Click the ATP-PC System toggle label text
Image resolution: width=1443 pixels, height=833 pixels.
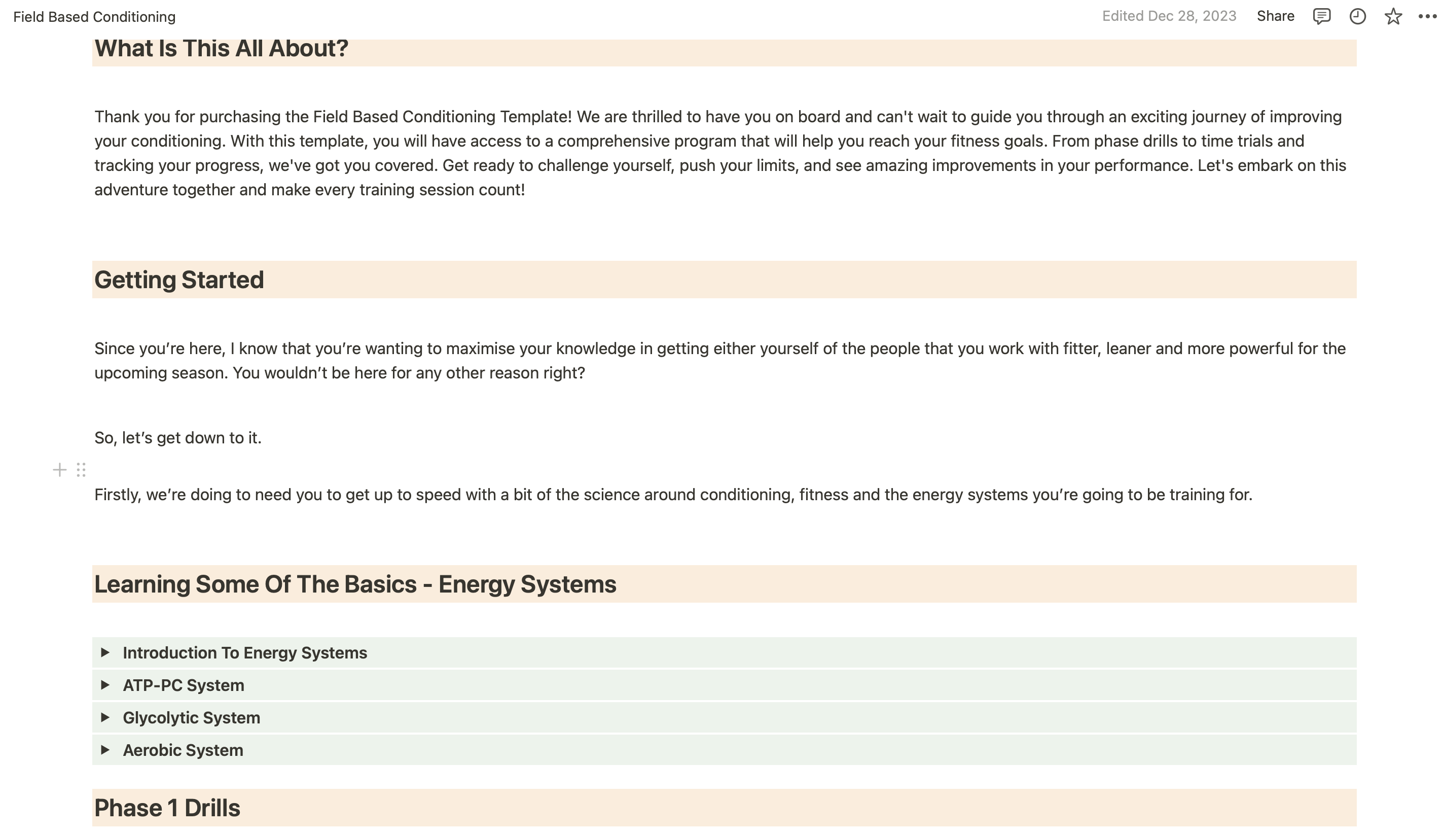point(184,685)
